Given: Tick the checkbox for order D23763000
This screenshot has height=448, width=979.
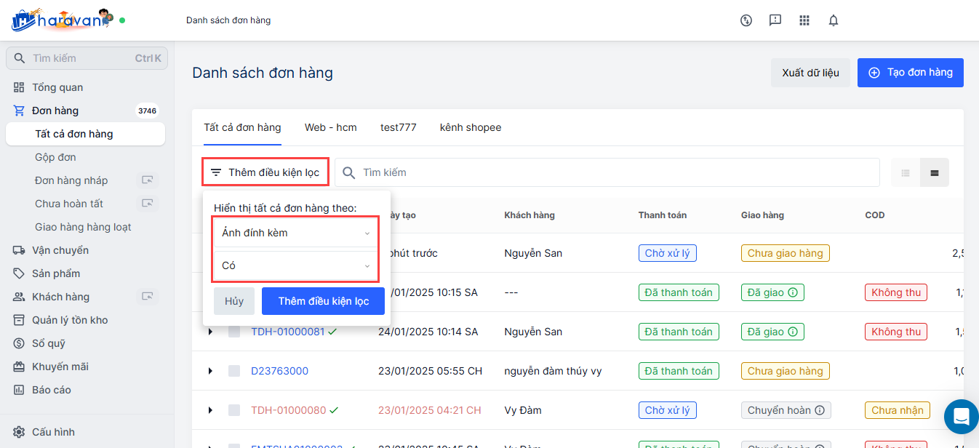Looking at the screenshot, I should [x=234, y=371].
